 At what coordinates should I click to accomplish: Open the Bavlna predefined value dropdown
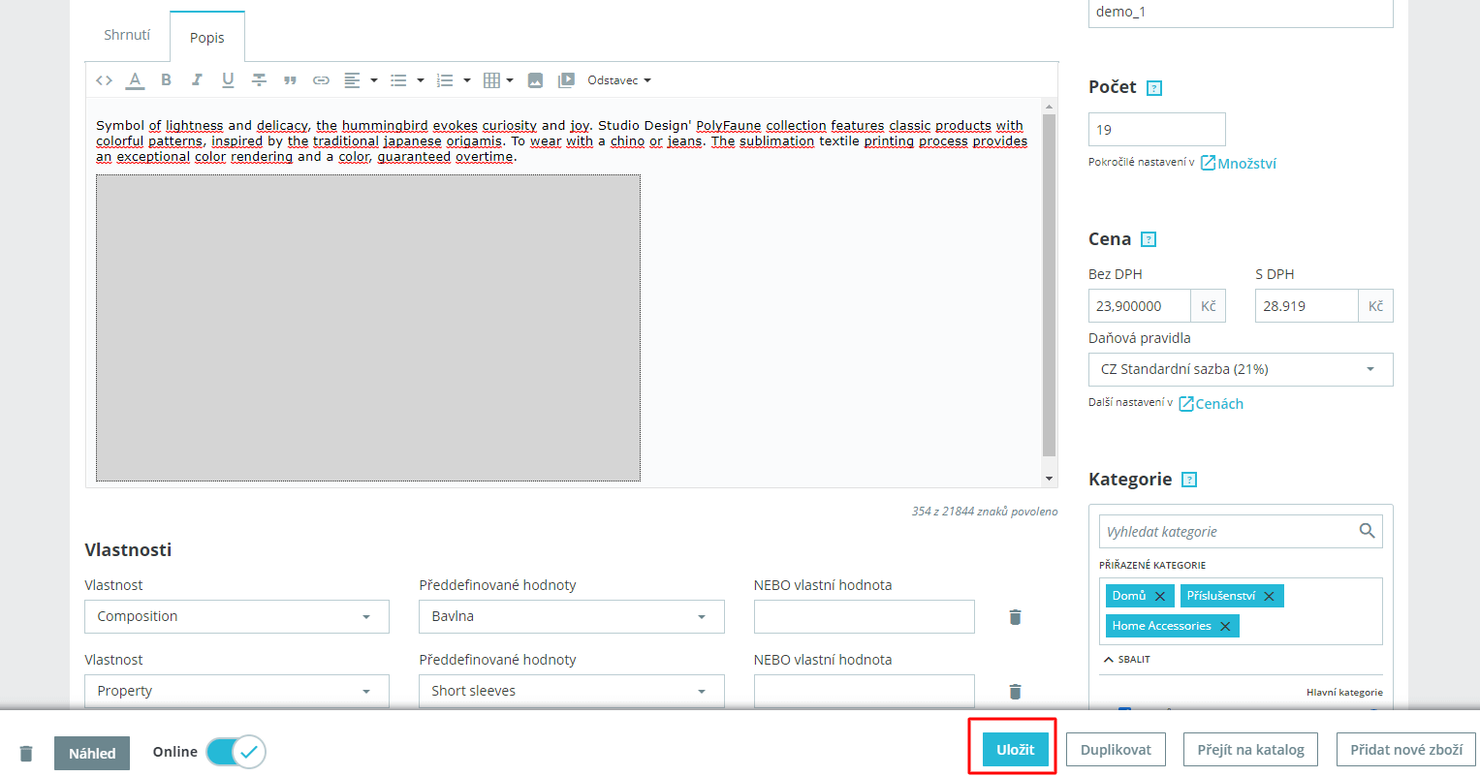pos(572,616)
